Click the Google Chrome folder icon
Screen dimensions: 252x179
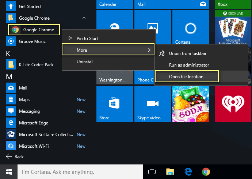(x=11, y=18)
